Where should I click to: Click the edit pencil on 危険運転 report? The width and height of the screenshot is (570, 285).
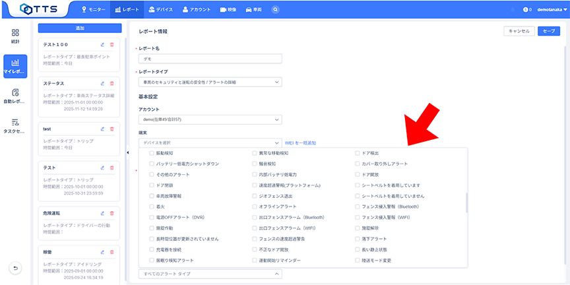click(102, 213)
